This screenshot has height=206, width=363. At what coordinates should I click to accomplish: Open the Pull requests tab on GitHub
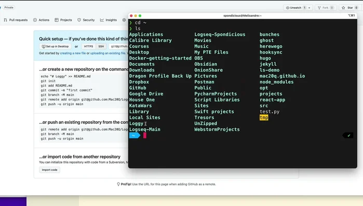pyautogui.click(x=16, y=20)
